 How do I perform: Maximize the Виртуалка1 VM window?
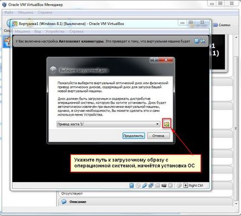pos(191,23)
